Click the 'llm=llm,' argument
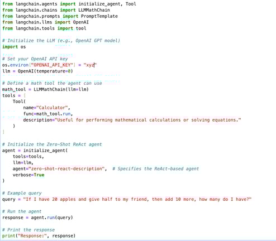The image size is (276, 241). (x=23, y=163)
